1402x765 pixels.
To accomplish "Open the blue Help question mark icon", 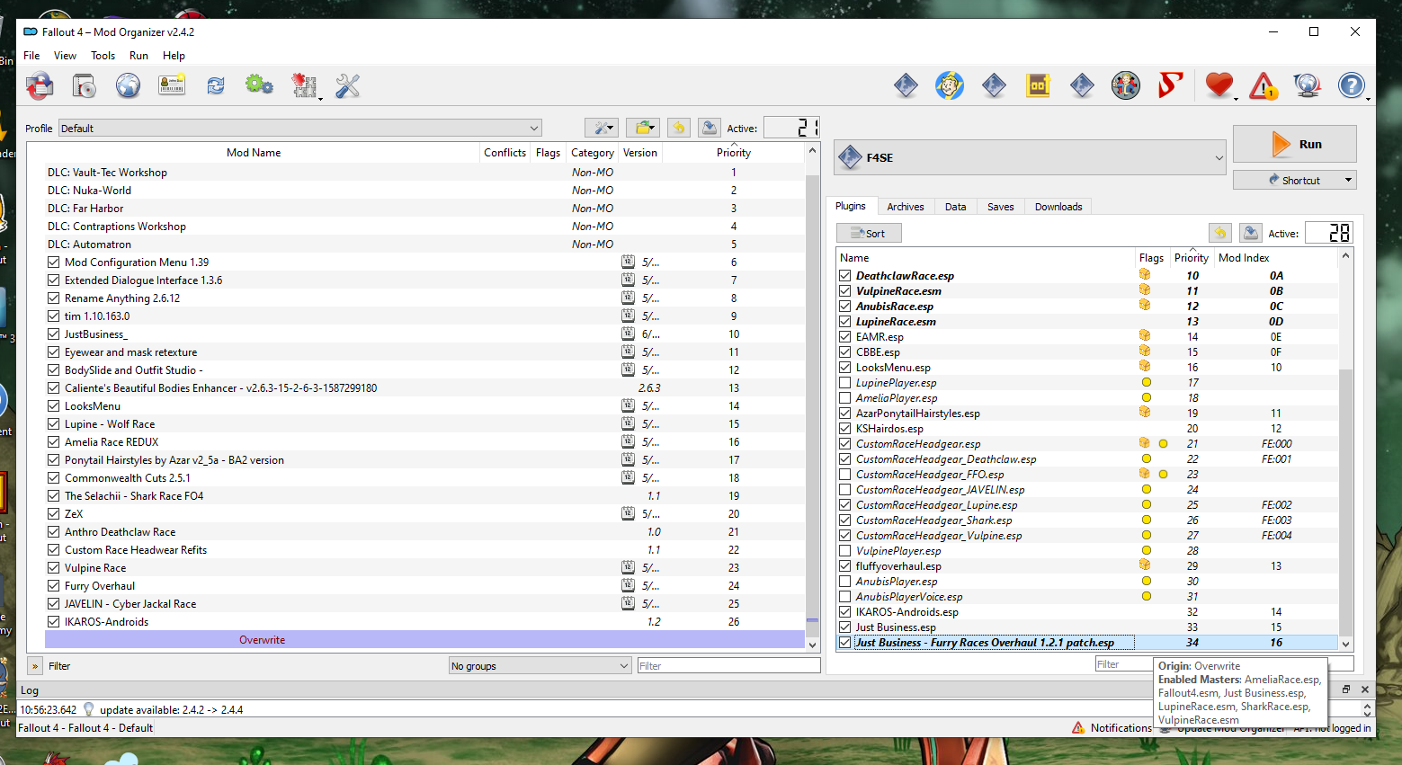I will click(x=1351, y=86).
